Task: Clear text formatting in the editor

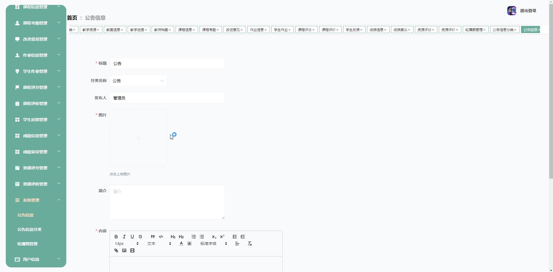Action: click(x=250, y=244)
